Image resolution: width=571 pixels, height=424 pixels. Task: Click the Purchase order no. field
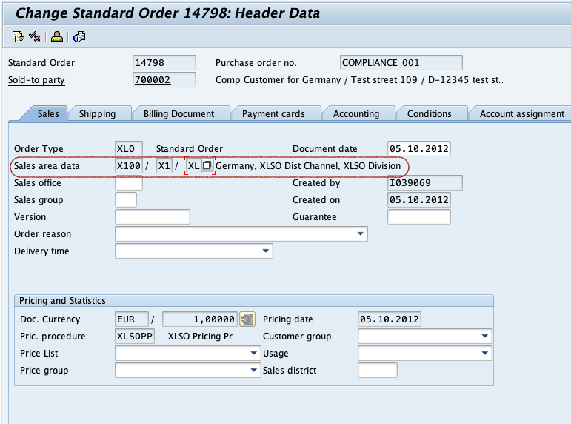click(x=401, y=63)
